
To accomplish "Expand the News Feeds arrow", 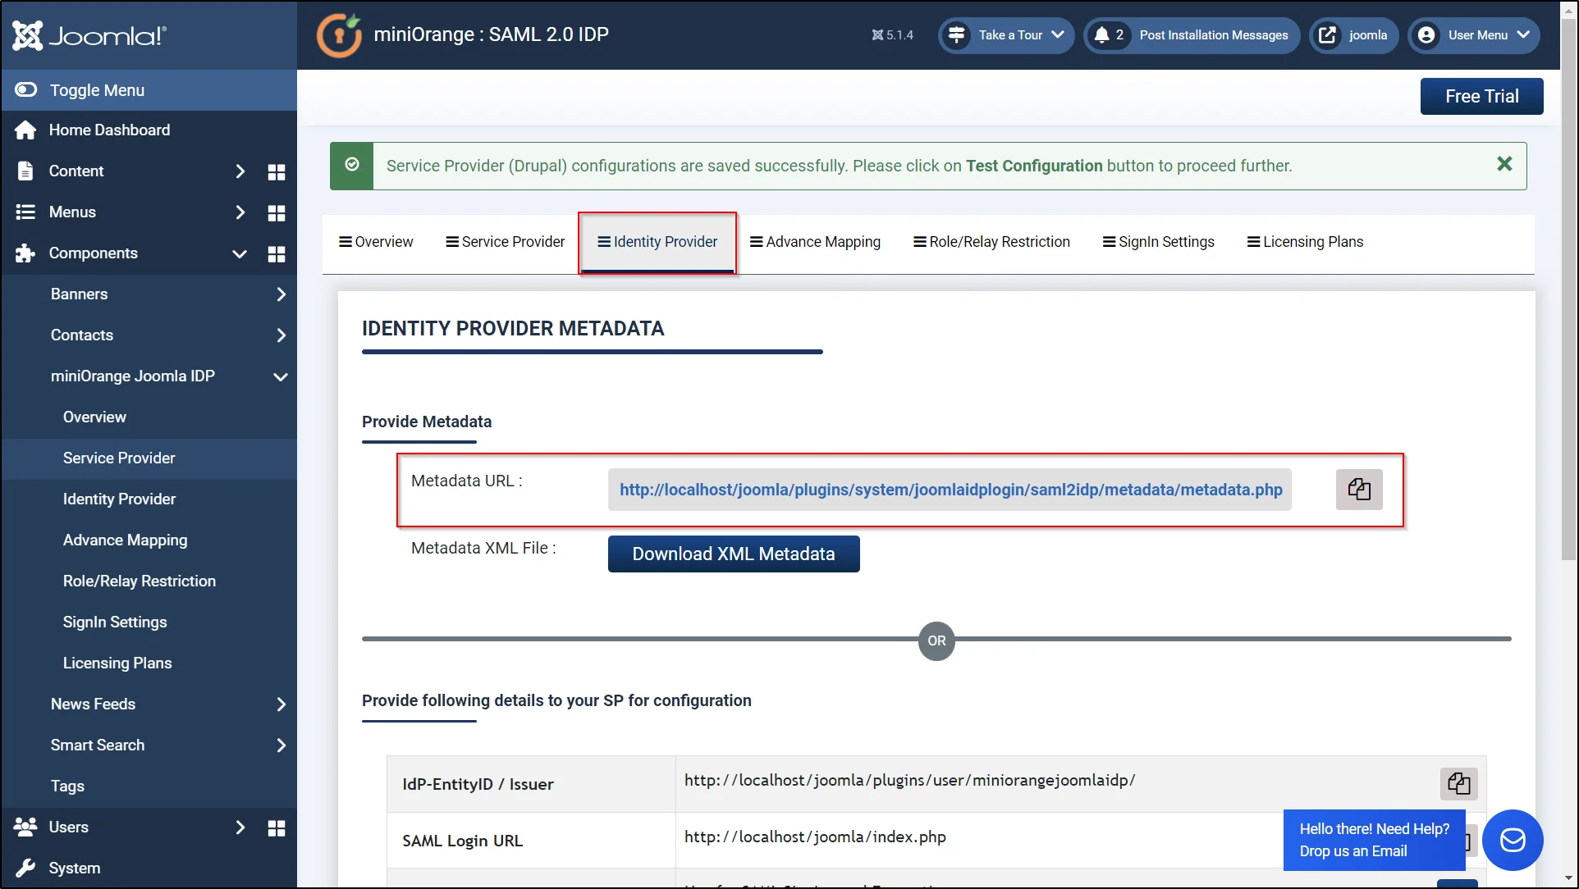I will [281, 704].
